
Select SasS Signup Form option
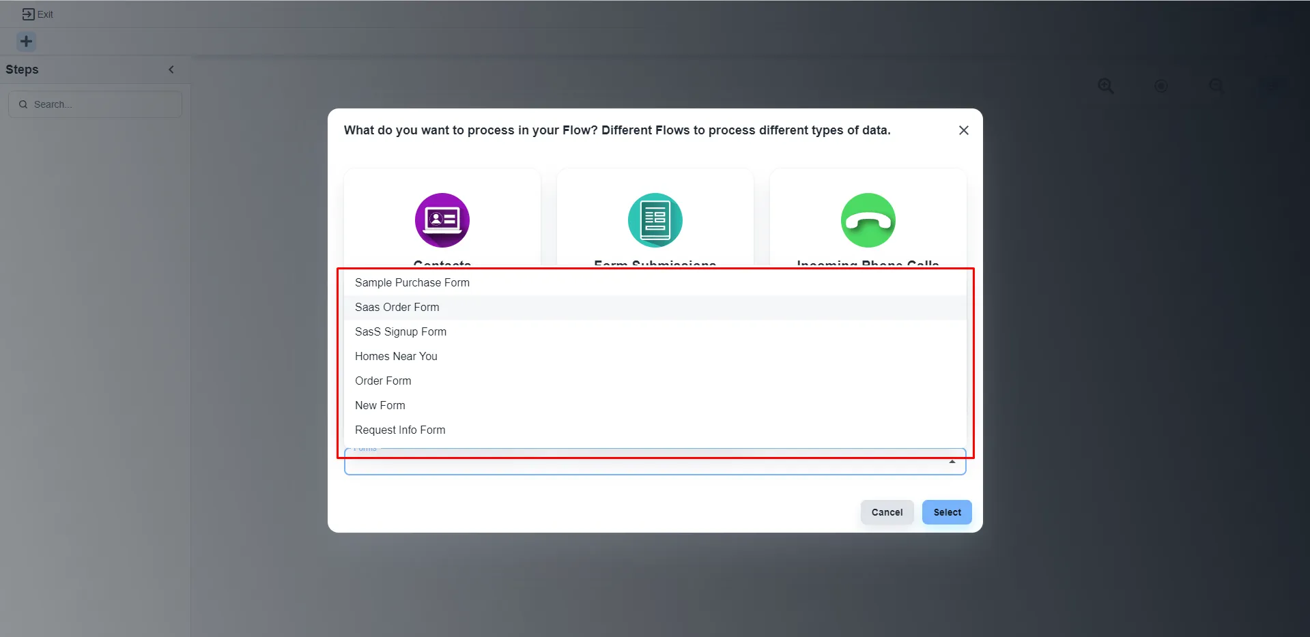[655, 331]
